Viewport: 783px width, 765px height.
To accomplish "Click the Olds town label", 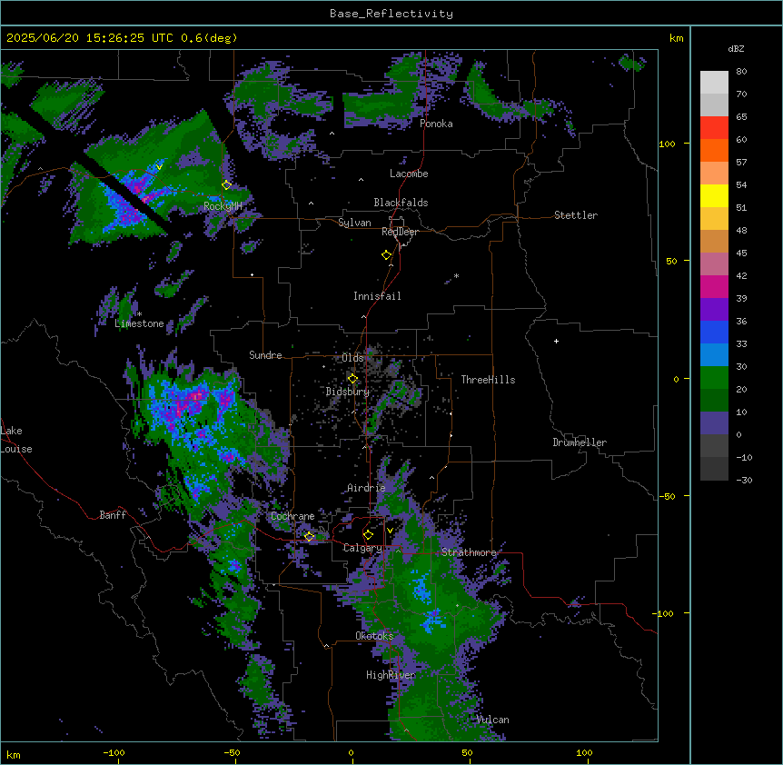I will (352, 358).
